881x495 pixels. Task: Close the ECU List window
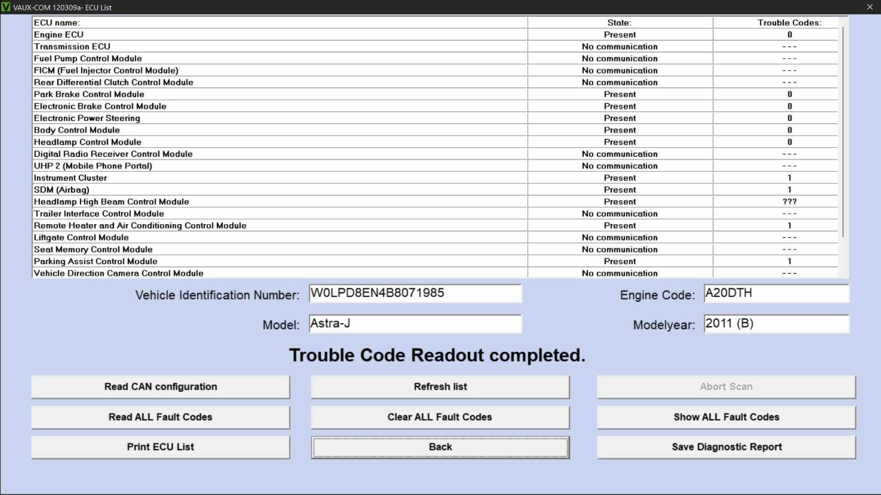(870, 7)
